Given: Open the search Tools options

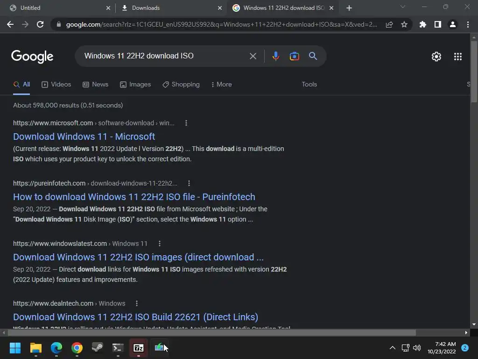Looking at the screenshot, I should [x=309, y=85].
